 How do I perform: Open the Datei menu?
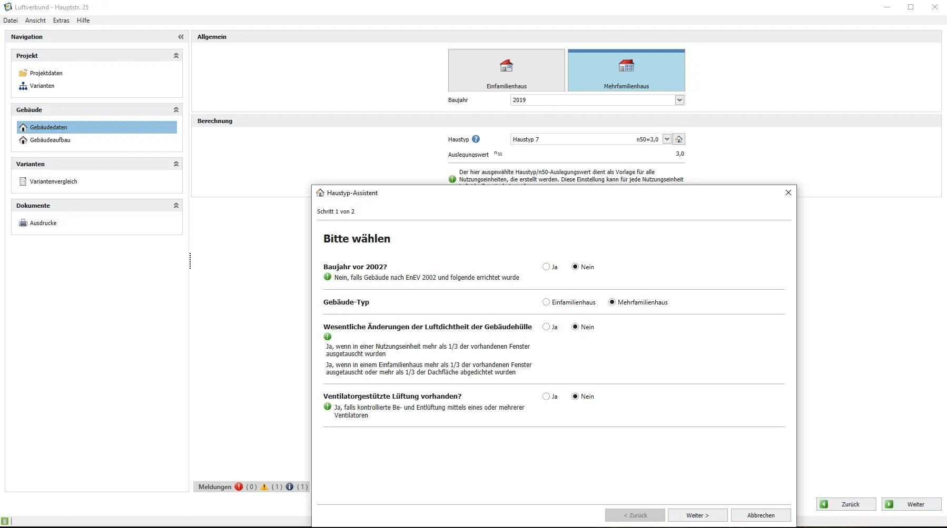(x=11, y=21)
